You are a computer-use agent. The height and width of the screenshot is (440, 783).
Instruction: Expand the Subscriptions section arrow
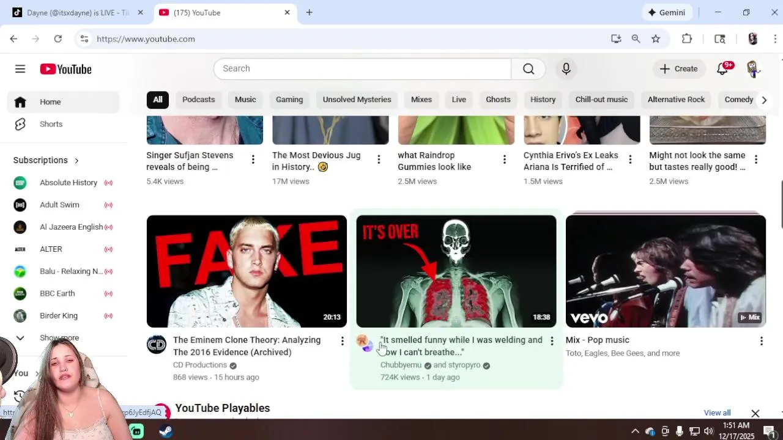[x=76, y=160]
